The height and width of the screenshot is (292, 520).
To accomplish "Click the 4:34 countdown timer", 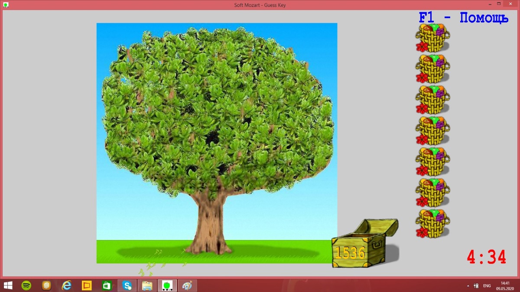I will click(x=486, y=257).
